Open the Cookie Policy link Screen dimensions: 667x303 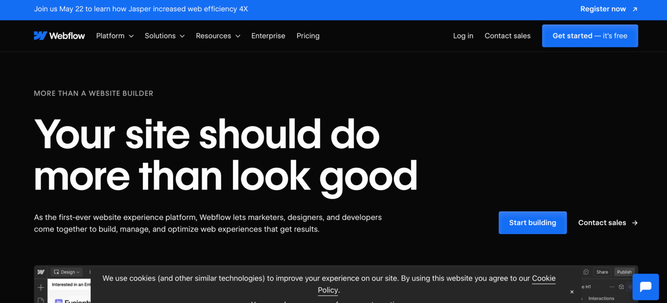(x=544, y=278)
